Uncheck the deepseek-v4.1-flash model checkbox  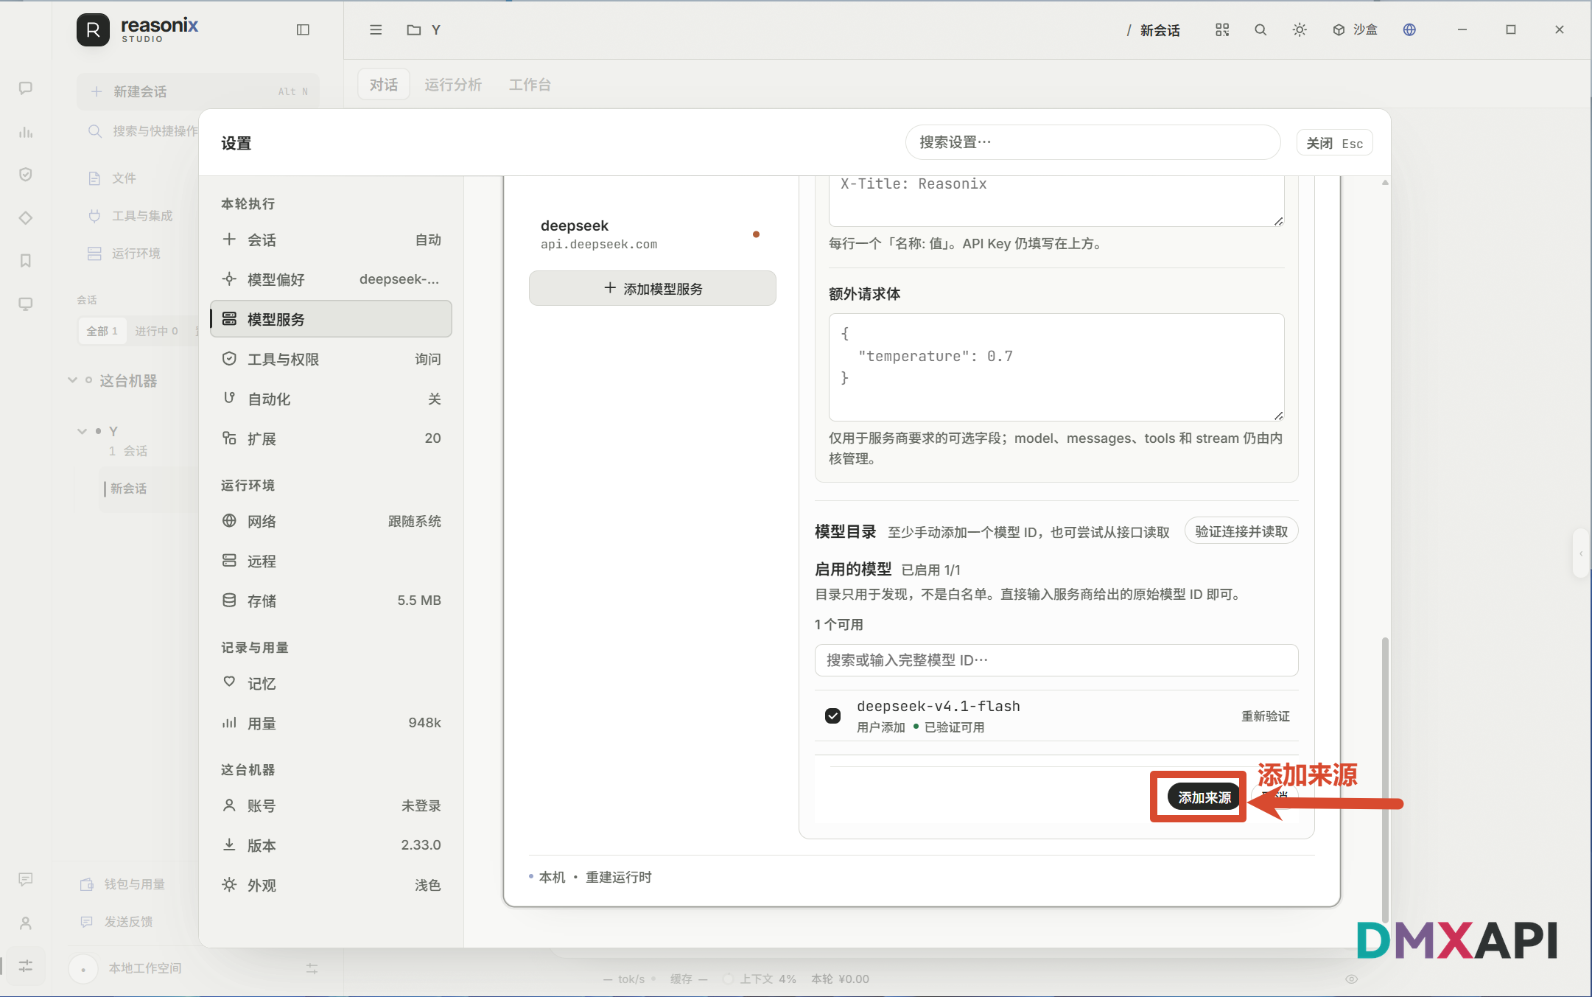click(832, 716)
